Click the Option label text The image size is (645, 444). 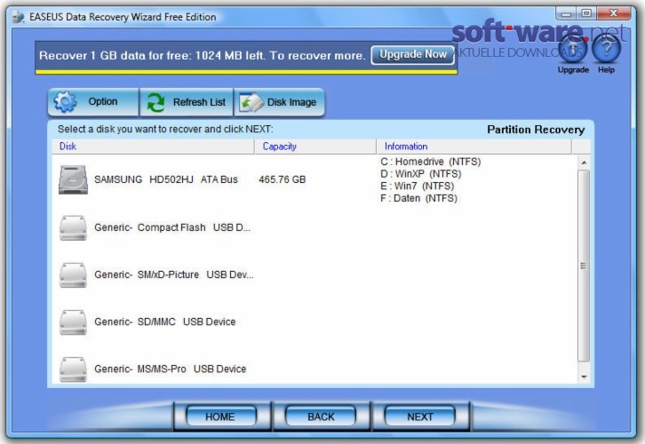[103, 101]
